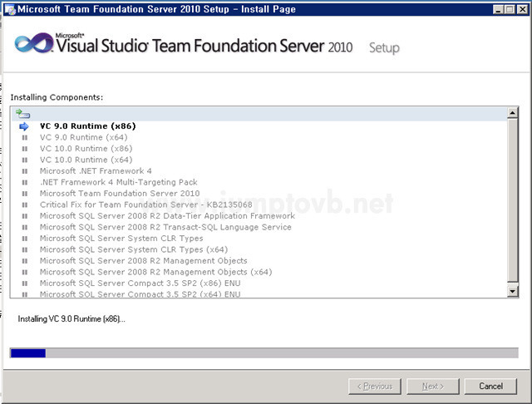The image size is (532, 404).
Task: Select Critical Fix for Team Foundation Server entry
Action: tap(146, 204)
